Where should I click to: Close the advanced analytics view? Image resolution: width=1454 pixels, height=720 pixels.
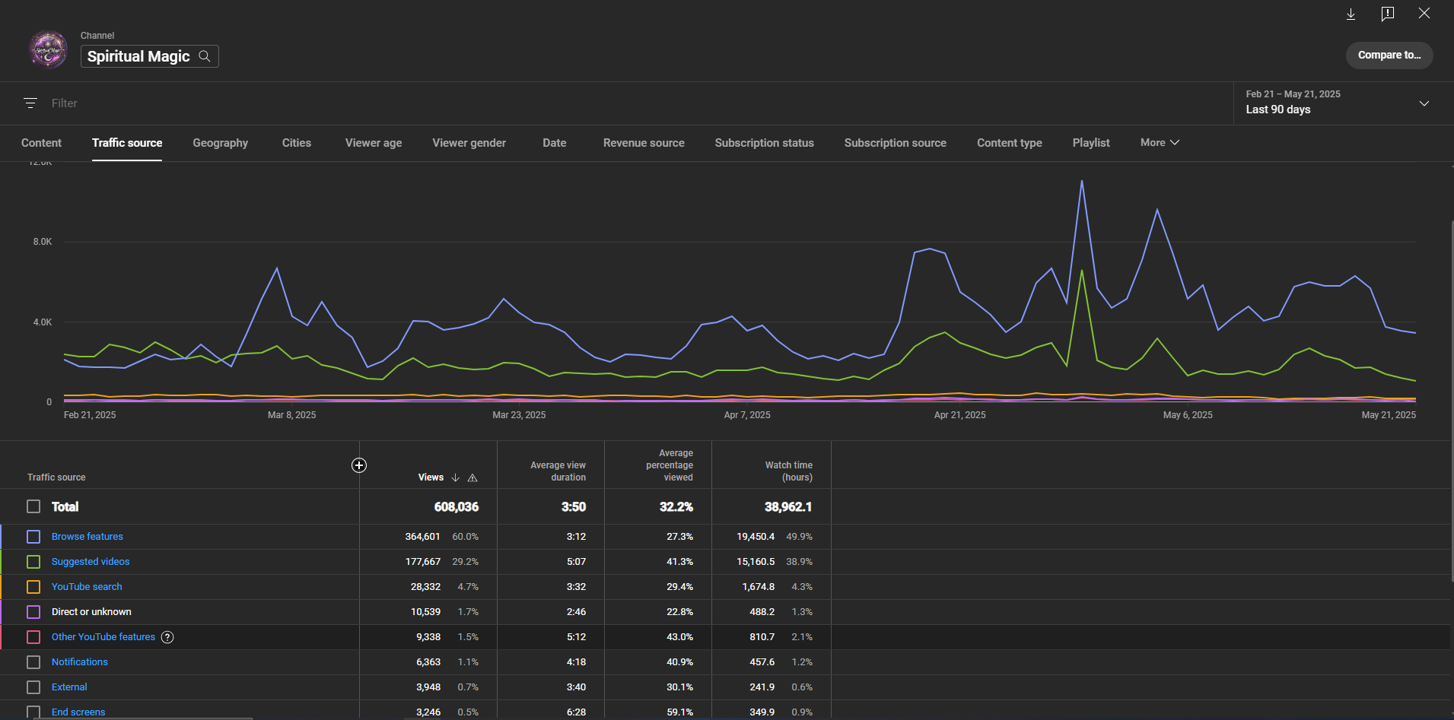pos(1424,14)
